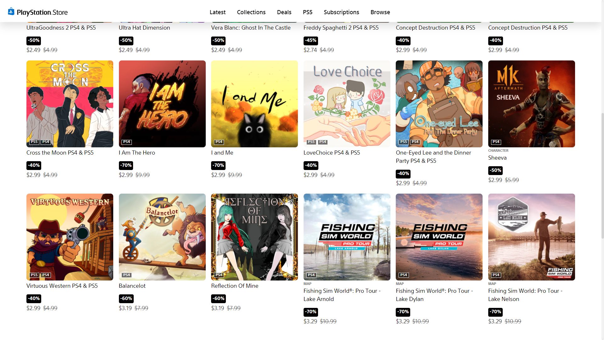
Task: Open One-Eyed Lee and the Dinner Party title
Action: point(433,157)
